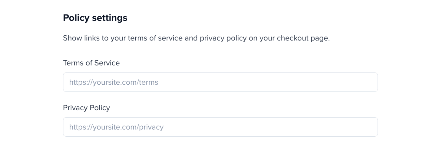Click the https://yoursite.com/privacy placeholder text

pyautogui.click(x=116, y=127)
